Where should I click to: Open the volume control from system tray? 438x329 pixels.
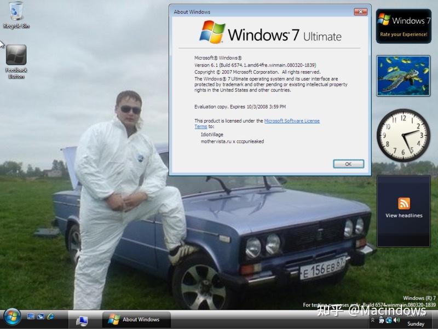[x=396, y=320]
